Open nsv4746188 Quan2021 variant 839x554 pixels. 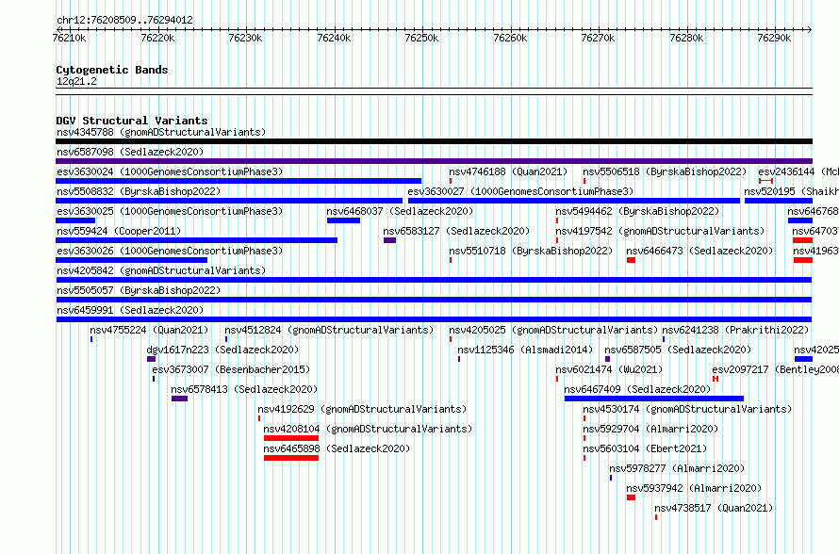[x=508, y=171]
